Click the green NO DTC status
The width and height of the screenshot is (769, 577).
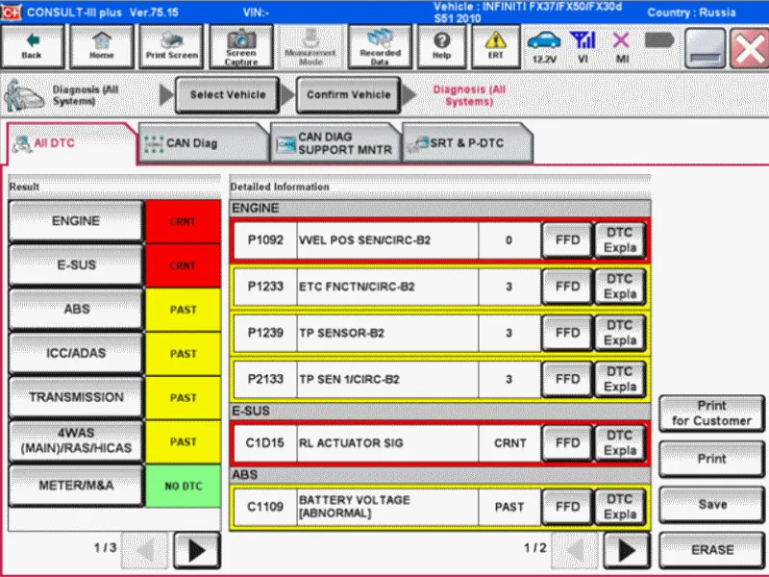tap(183, 487)
